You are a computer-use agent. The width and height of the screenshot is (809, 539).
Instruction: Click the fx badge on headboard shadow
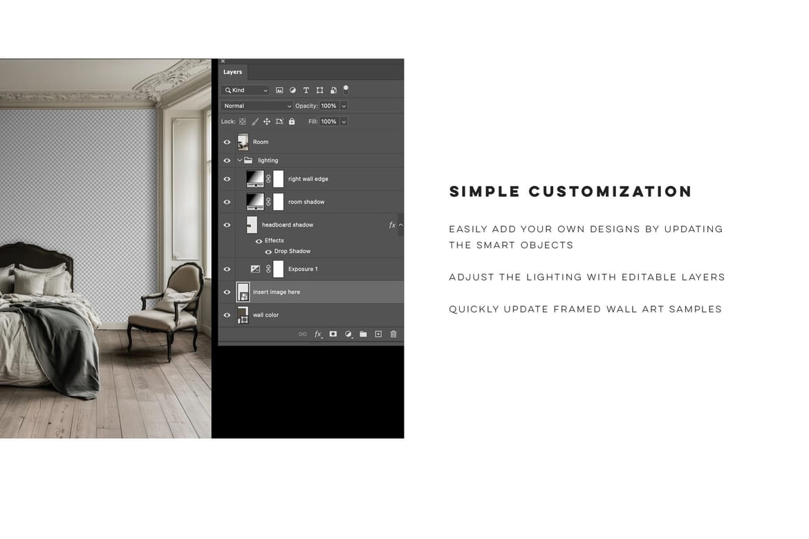tap(392, 225)
